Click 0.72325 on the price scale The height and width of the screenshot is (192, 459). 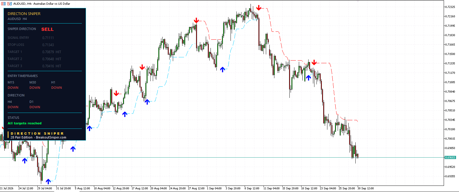[x=451, y=7]
